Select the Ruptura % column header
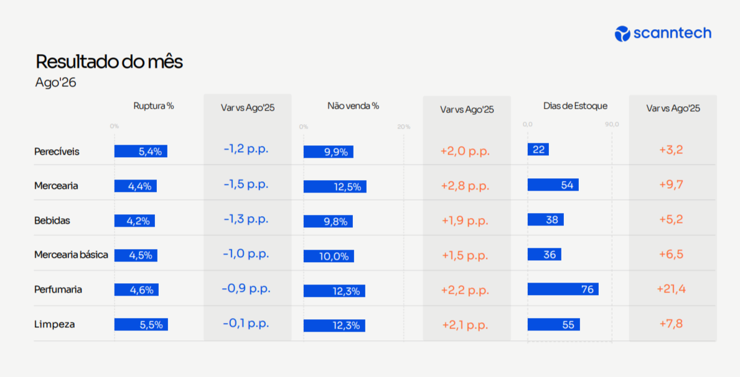The width and height of the screenshot is (740, 377). (x=154, y=106)
